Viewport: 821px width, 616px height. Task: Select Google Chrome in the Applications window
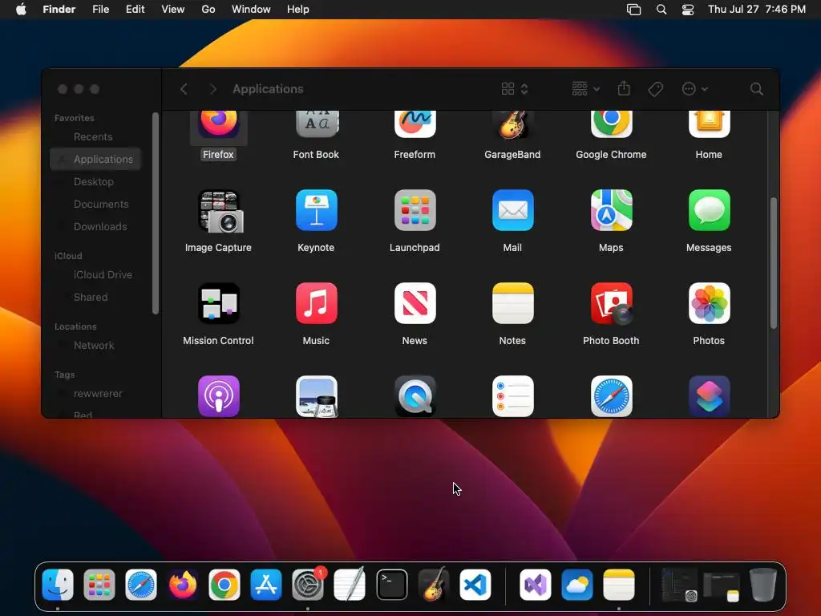point(611,125)
